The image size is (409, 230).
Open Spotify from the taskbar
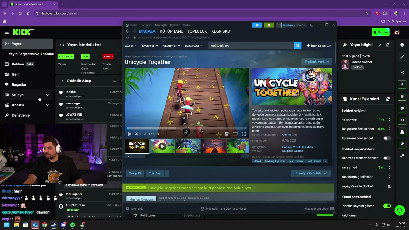click(x=73, y=225)
